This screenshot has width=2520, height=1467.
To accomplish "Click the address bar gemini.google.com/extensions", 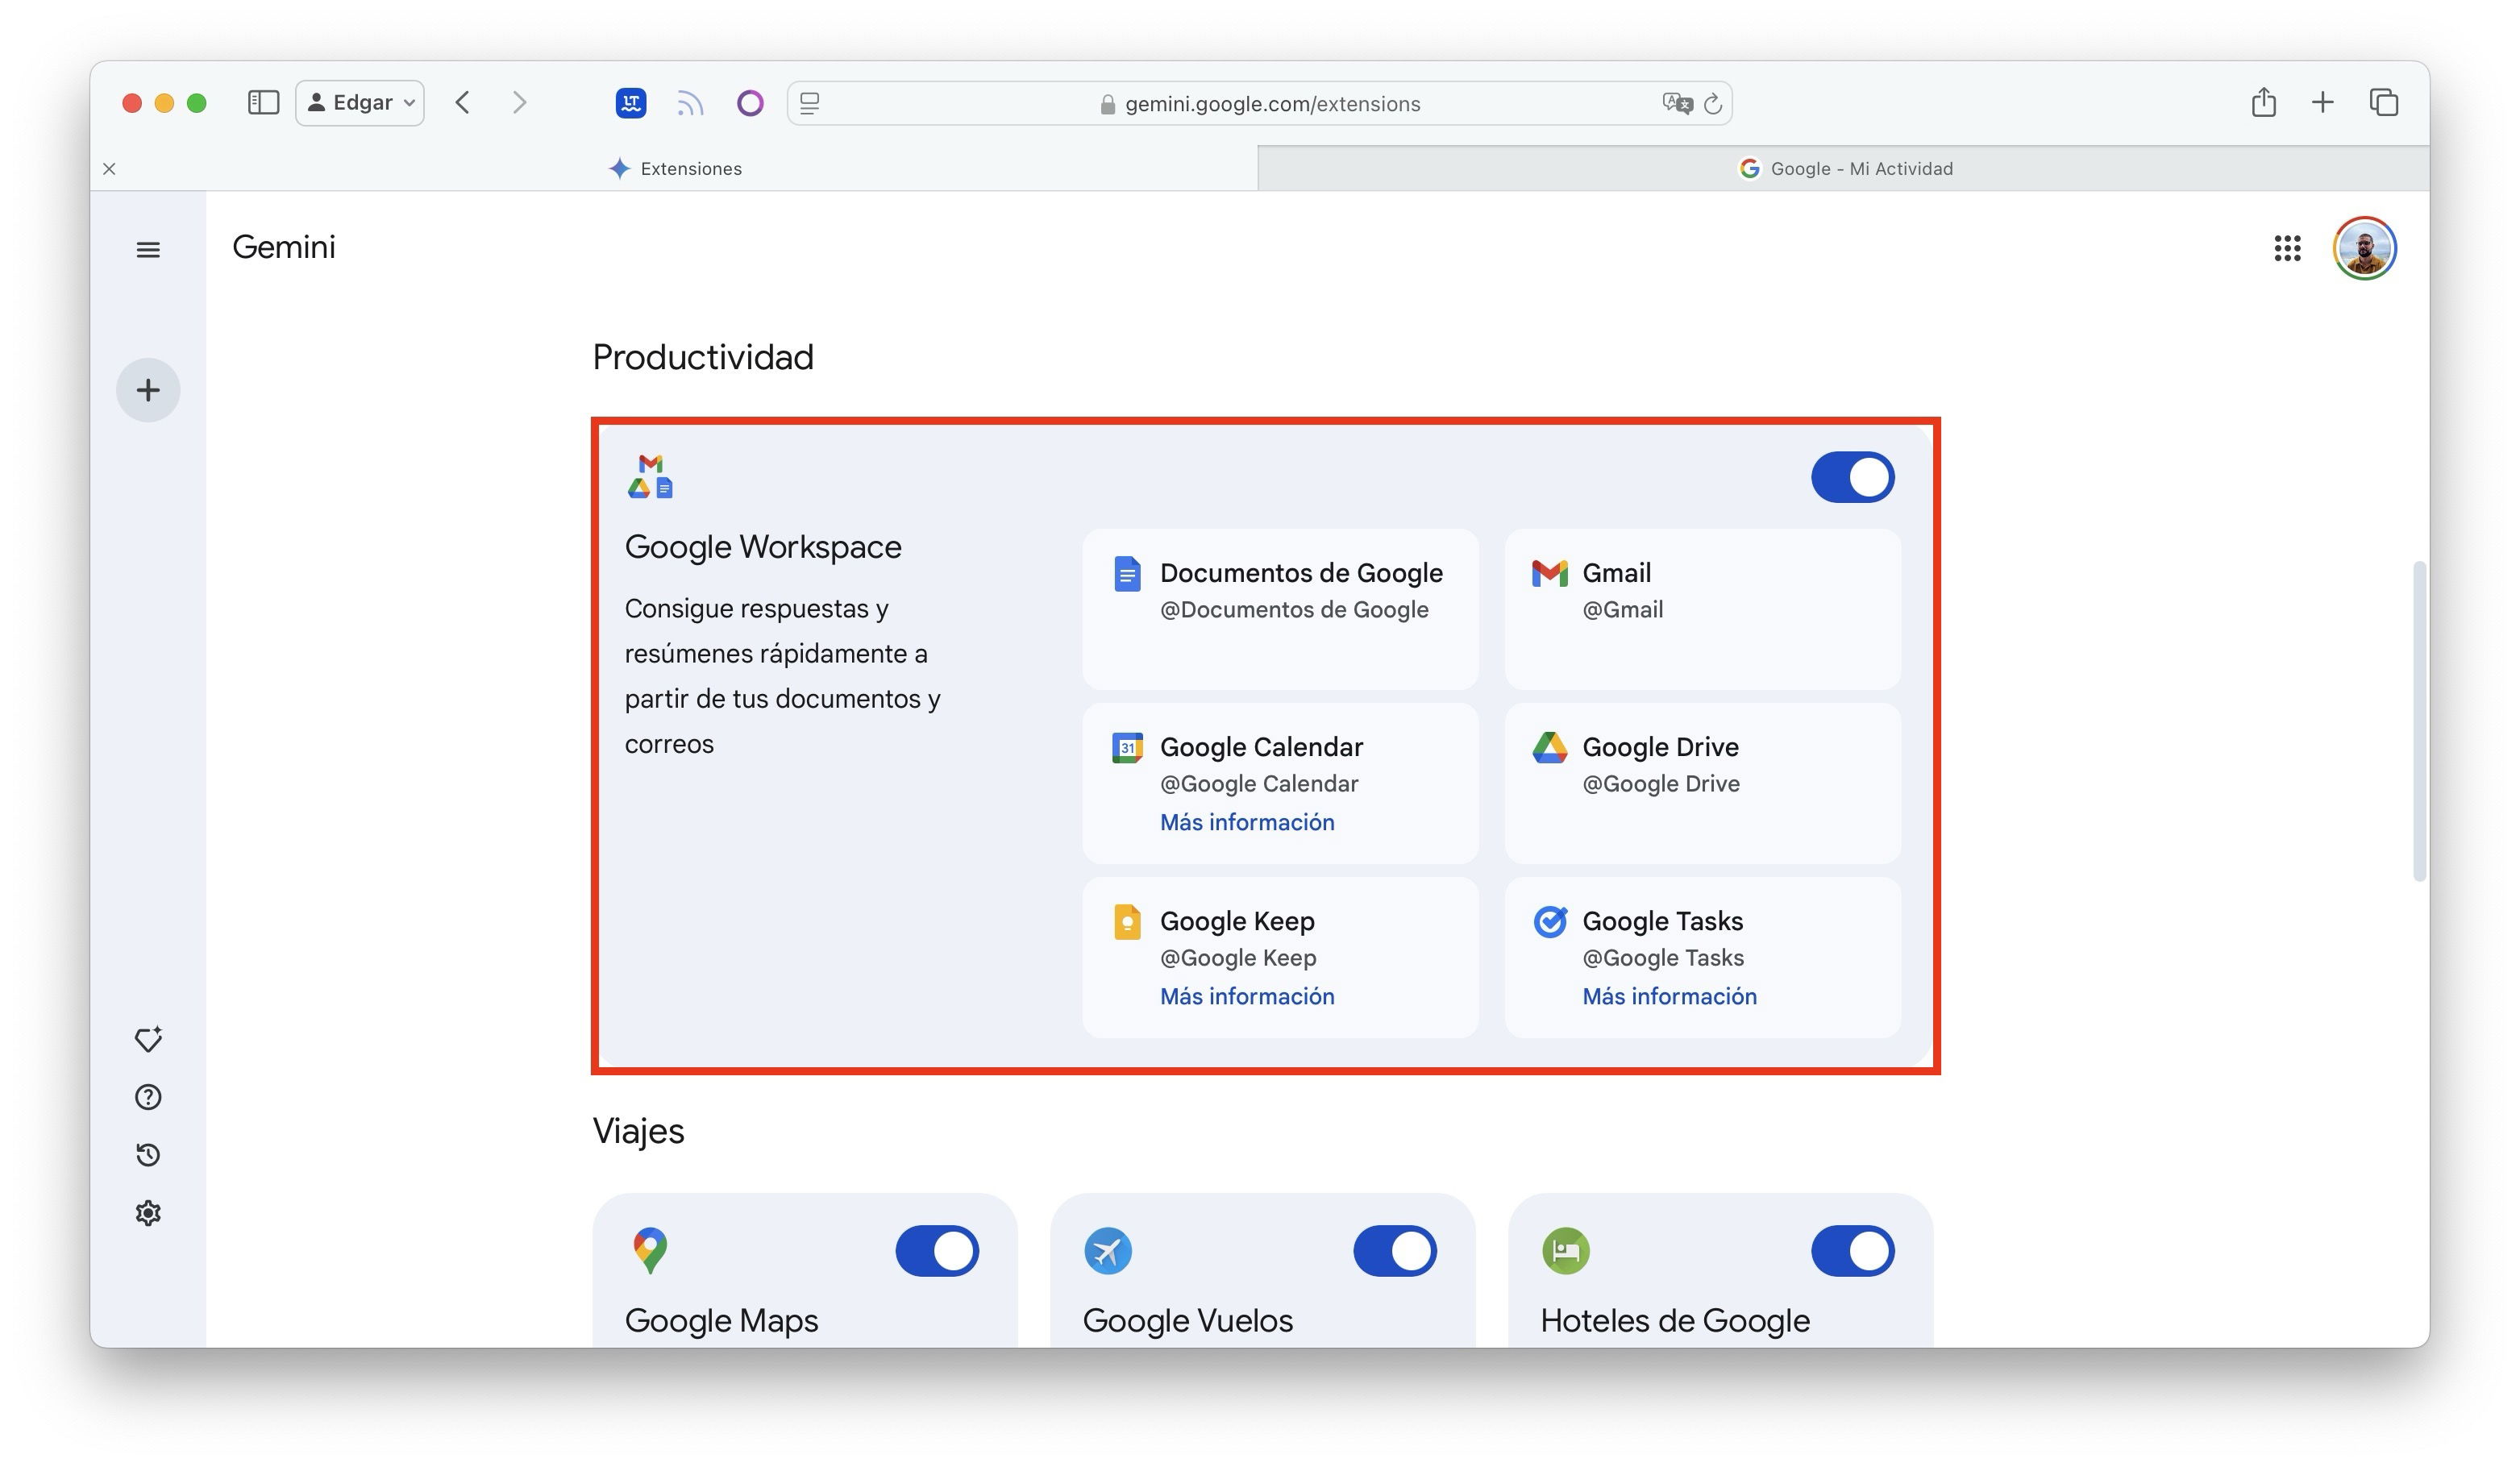I will (1259, 103).
